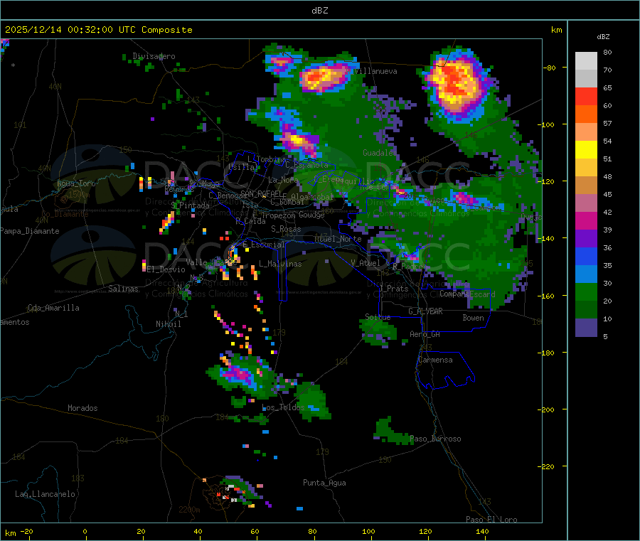The height and width of the screenshot is (541, 640).
Task: Click the red 60-65 dBZ legend swatch
Action: (586, 96)
